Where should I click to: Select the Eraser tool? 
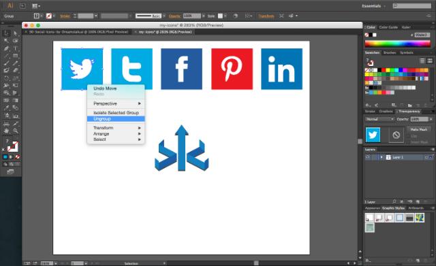tap(16, 71)
